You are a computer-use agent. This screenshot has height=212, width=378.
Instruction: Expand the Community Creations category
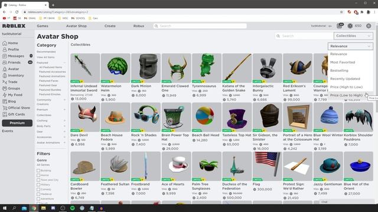pyautogui.click(x=64, y=100)
